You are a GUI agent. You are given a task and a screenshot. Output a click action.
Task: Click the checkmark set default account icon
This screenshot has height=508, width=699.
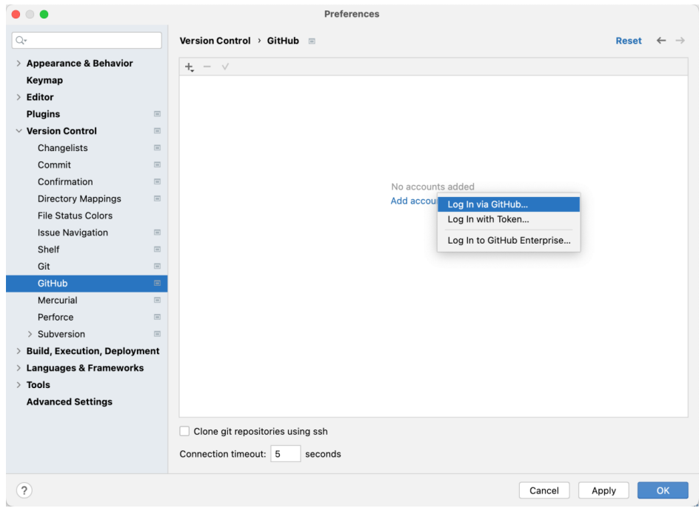point(225,67)
